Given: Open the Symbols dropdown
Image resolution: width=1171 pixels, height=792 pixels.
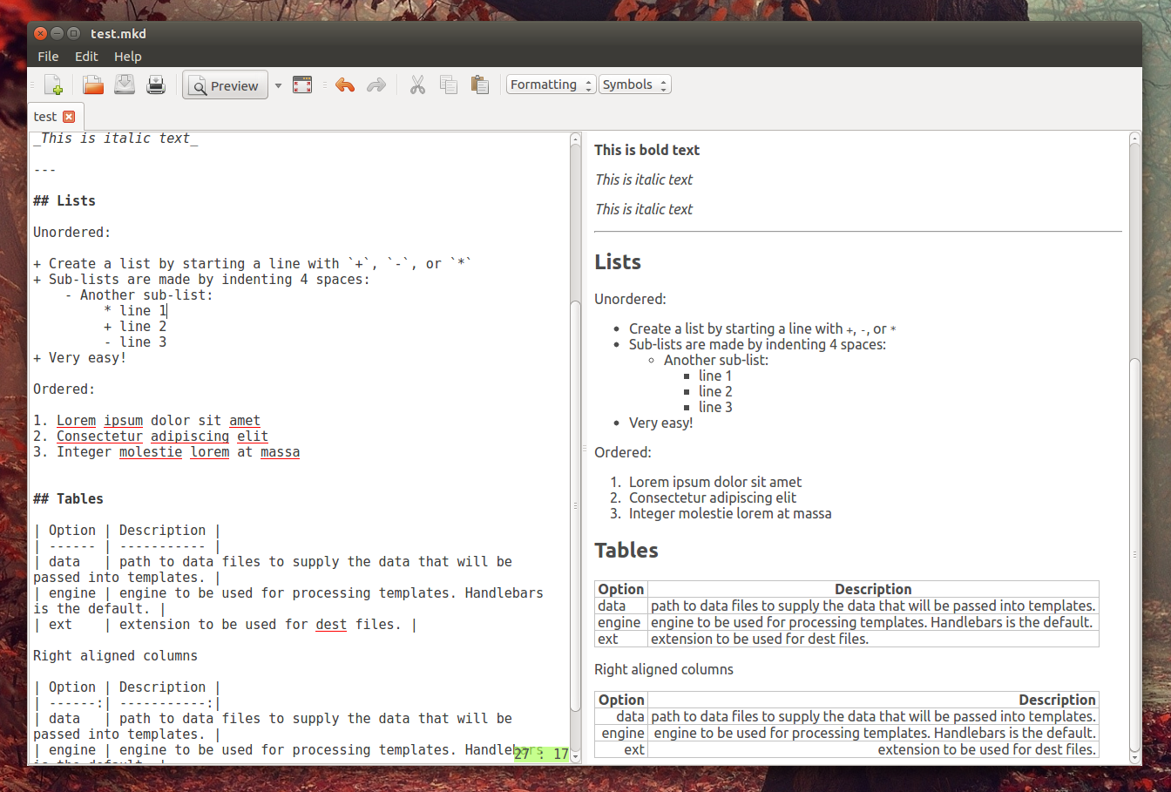Looking at the screenshot, I should click(x=635, y=85).
